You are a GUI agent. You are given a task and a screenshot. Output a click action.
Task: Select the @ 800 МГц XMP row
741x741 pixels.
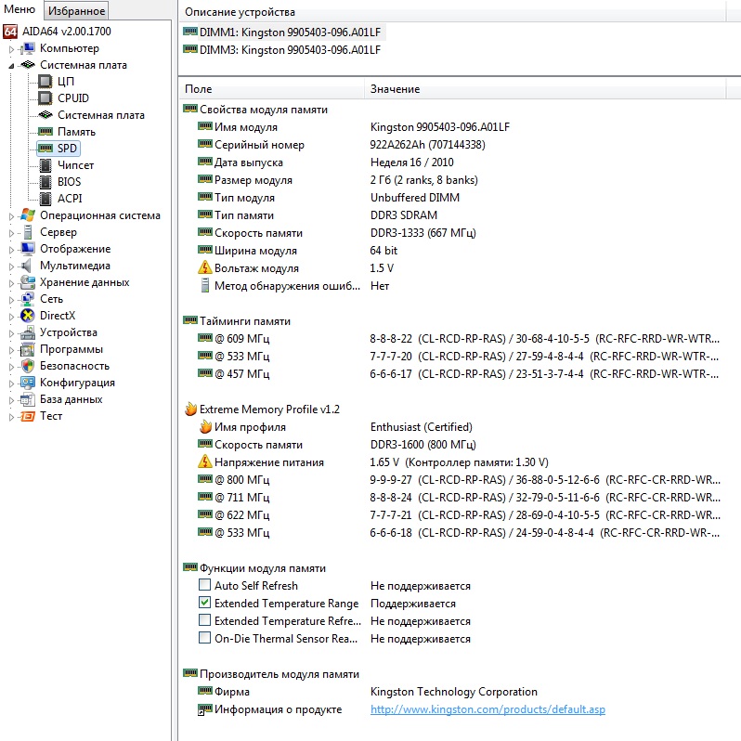click(x=459, y=480)
